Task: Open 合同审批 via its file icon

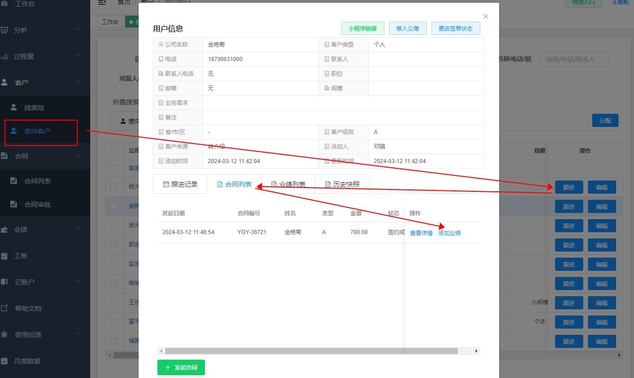Action: click(x=14, y=205)
